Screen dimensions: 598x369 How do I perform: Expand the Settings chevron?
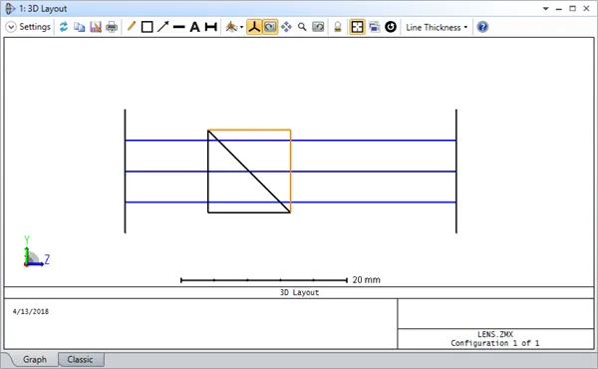point(11,27)
